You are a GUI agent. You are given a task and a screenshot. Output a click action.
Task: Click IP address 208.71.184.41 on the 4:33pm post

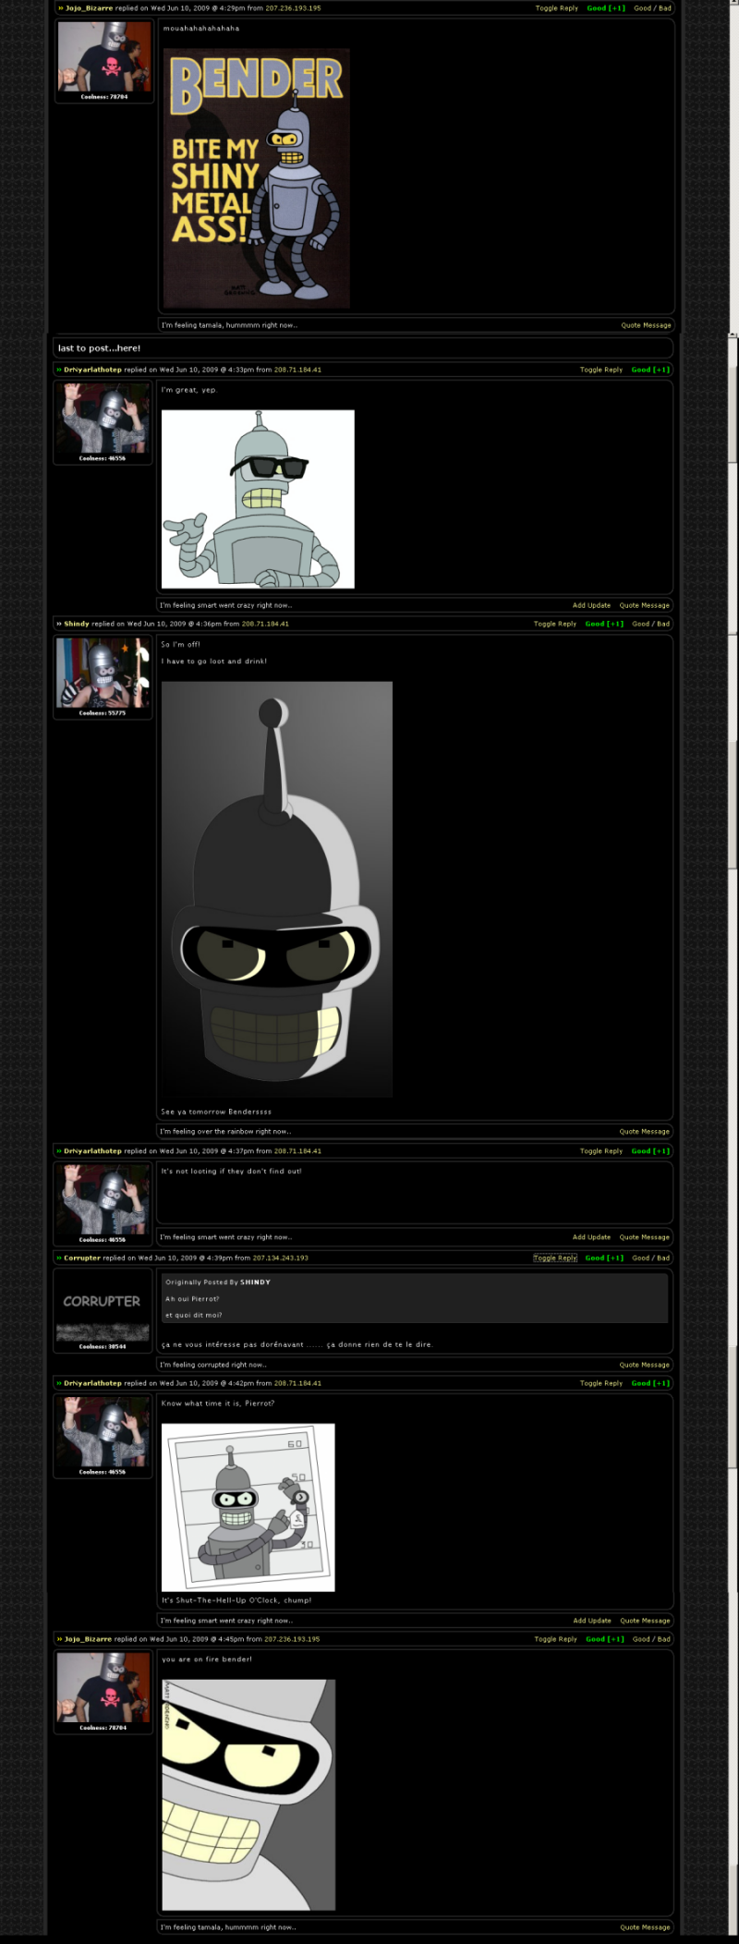pos(297,370)
